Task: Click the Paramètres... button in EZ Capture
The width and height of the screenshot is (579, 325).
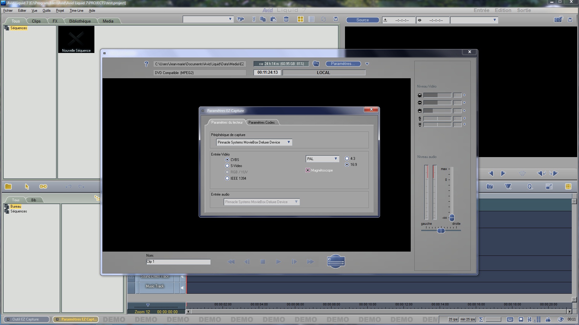Action: (343, 64)
